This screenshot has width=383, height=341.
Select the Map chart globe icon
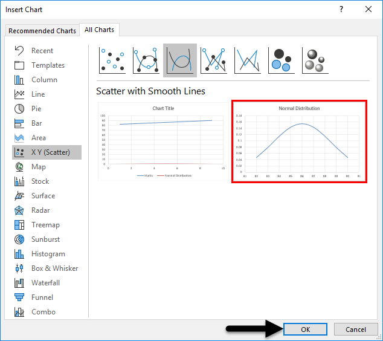19,167
